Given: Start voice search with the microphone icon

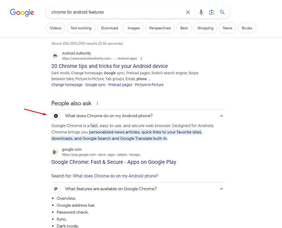Looking at the screenshot, I should pos(201,12).
